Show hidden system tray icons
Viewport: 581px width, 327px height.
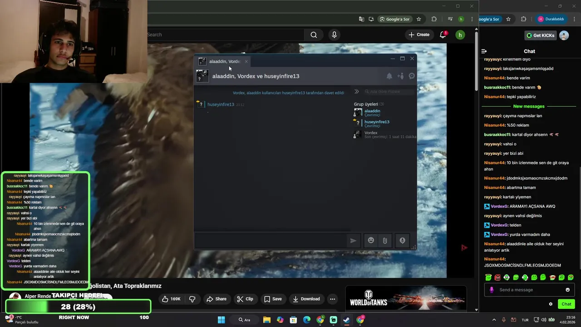click(494, 320)
